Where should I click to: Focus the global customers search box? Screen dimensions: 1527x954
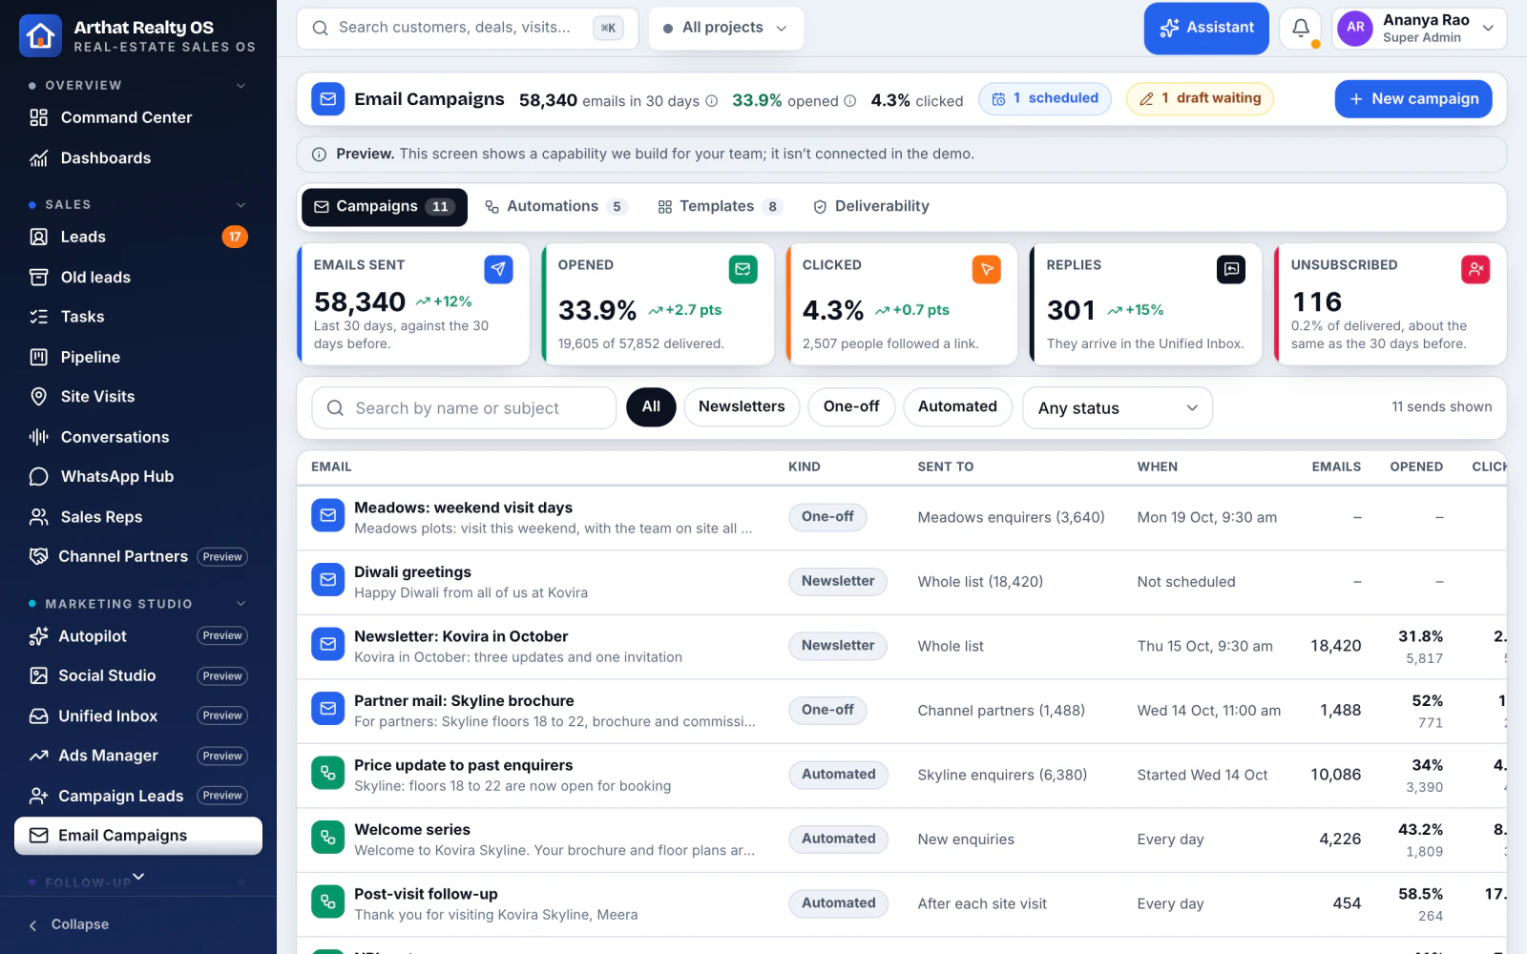468,29
